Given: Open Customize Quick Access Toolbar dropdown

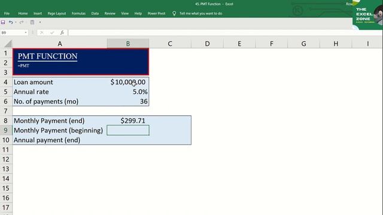Looking at the screenshot, I should click(40, 22).
